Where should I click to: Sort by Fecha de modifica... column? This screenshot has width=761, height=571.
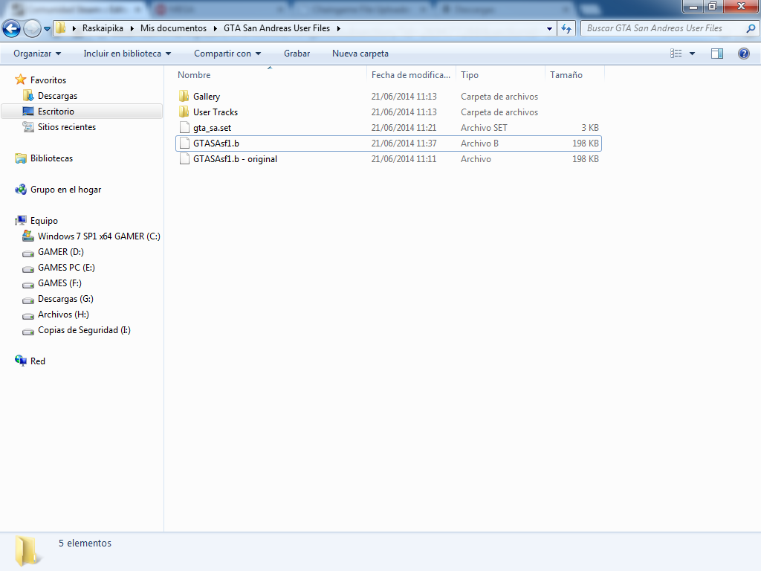(411, 75)
